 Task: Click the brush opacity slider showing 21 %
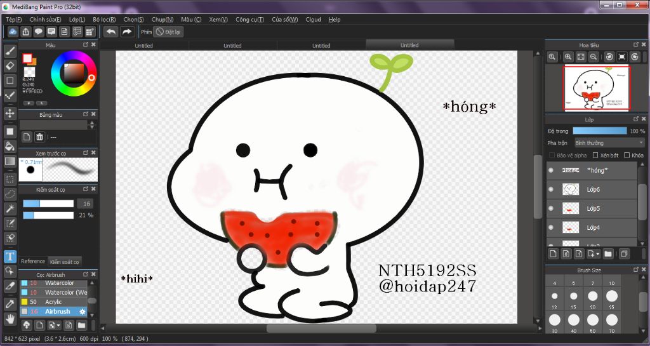coord(48,215)
